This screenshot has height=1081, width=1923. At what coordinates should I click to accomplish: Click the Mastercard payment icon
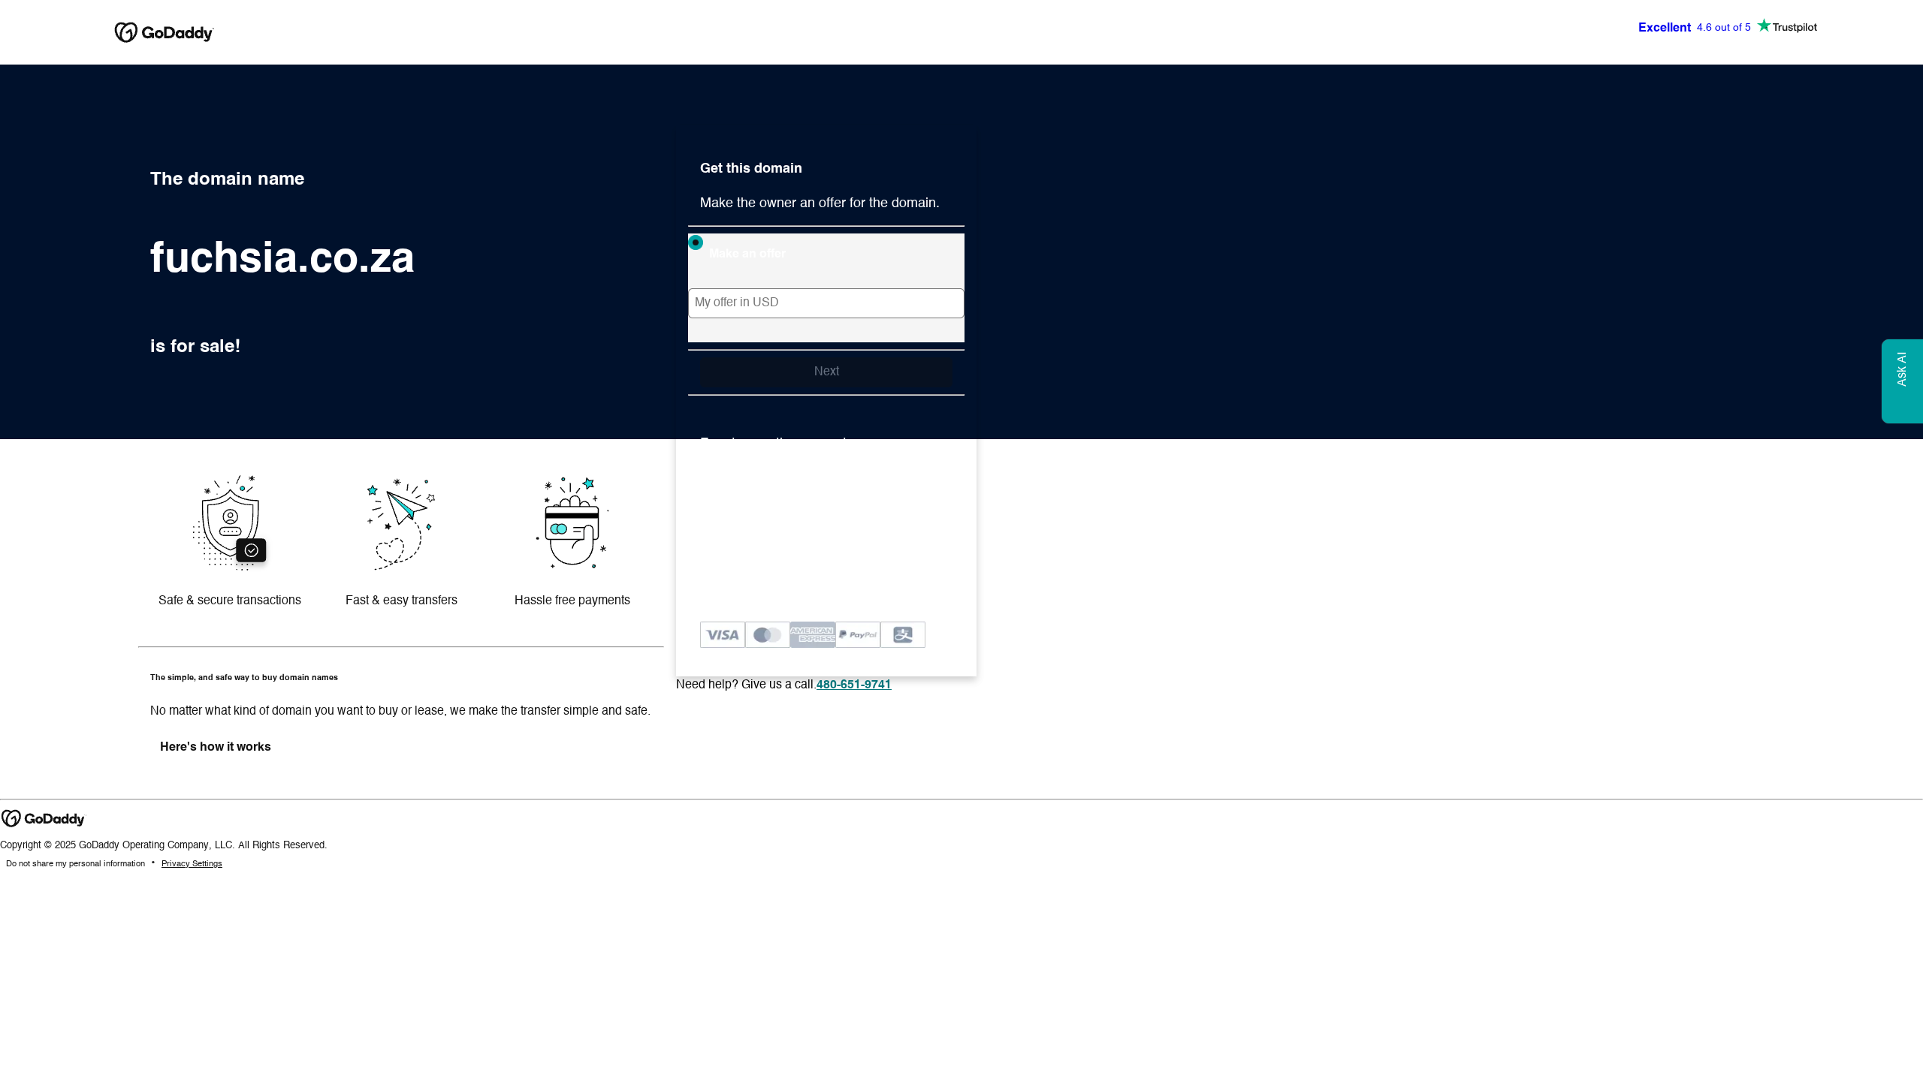[x=768, y=635]
